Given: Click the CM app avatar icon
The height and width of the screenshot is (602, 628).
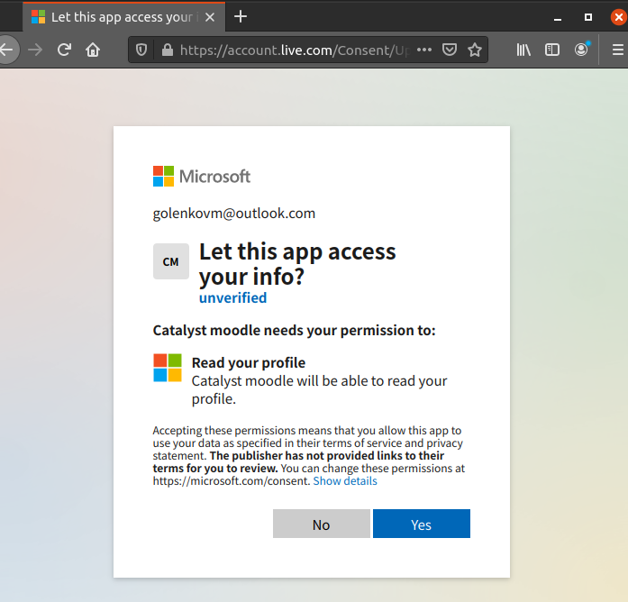Looking at the screenshot, I should (x=171, y=261).
